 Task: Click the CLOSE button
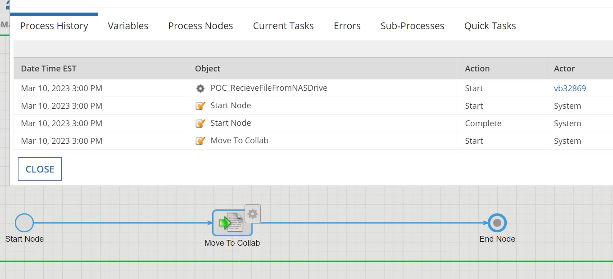click(40, 169)
